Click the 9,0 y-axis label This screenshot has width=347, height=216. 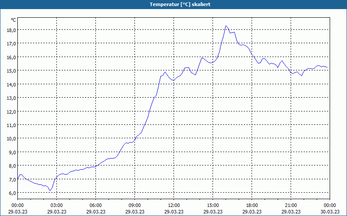coord(13,152)
